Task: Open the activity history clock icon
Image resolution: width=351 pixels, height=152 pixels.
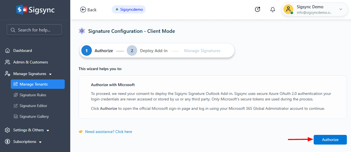Action: click(x=258, y=10)
